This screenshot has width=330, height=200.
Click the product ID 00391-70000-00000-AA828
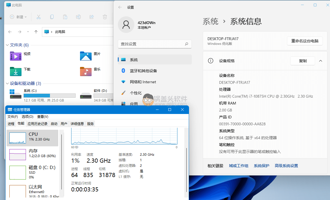click(242, 124)
